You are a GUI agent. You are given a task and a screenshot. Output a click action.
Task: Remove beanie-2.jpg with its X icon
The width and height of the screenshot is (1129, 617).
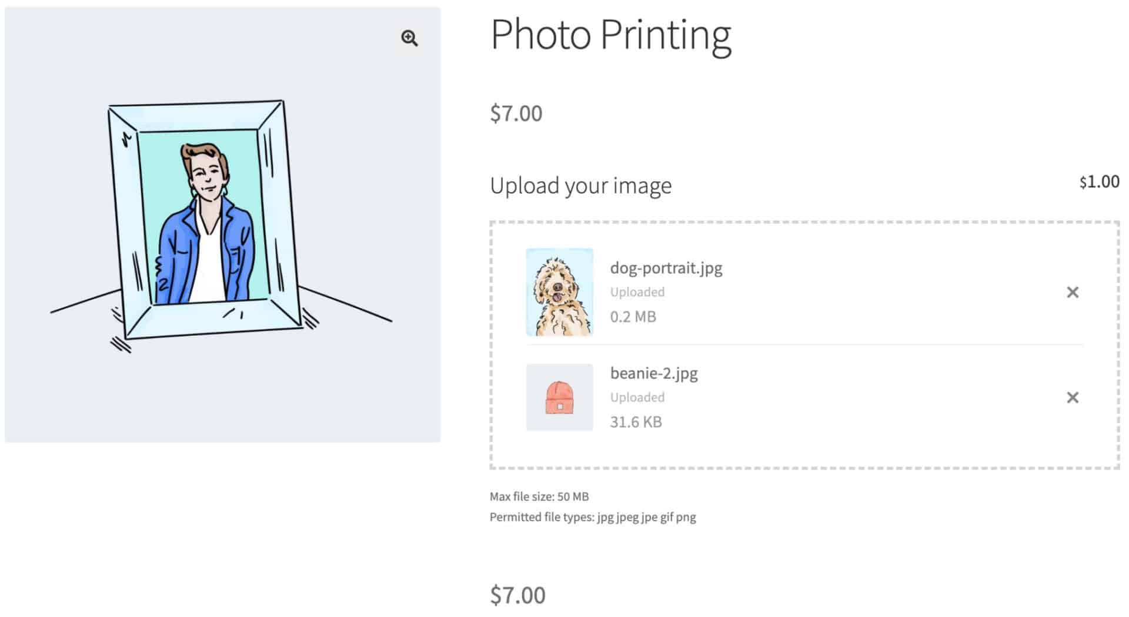[1073, 398]
